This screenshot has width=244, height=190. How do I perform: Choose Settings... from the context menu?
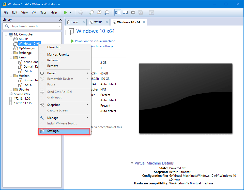[54, 131]
